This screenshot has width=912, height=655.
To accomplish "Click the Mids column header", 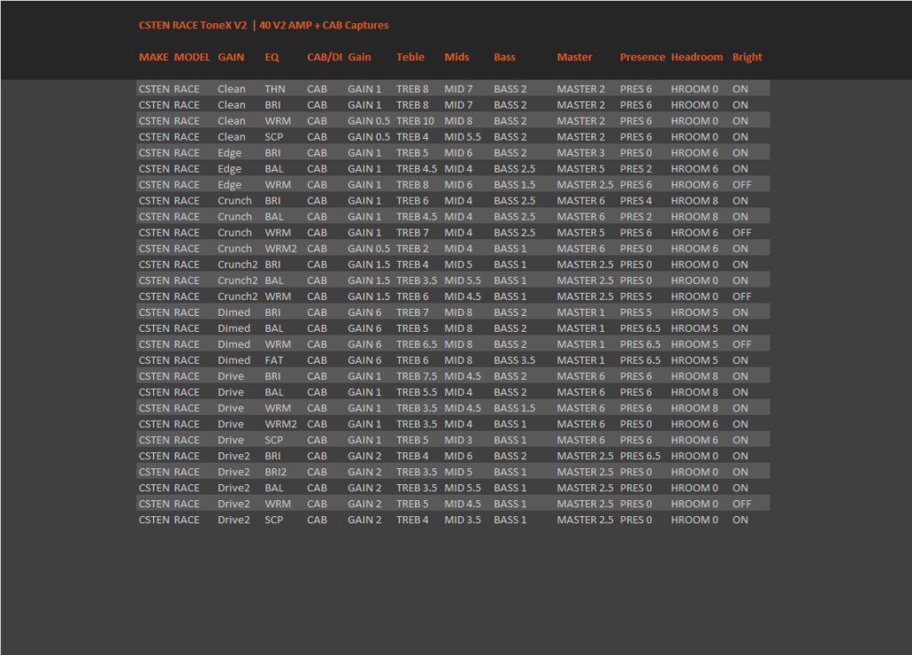I will click(457, 57).
